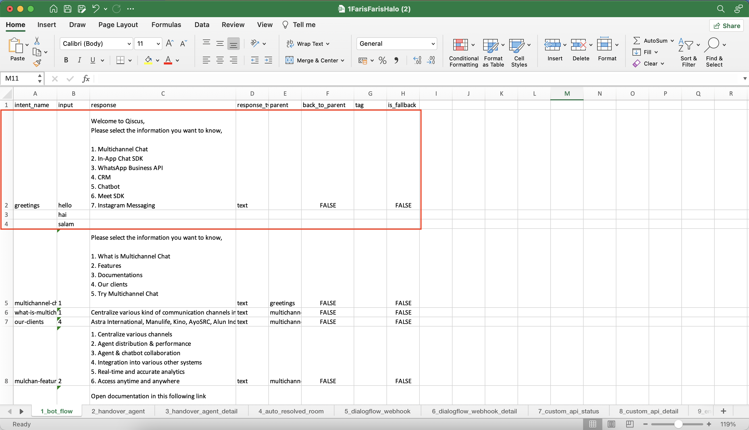Click the Increase Font Size icon

coord(170,44)
